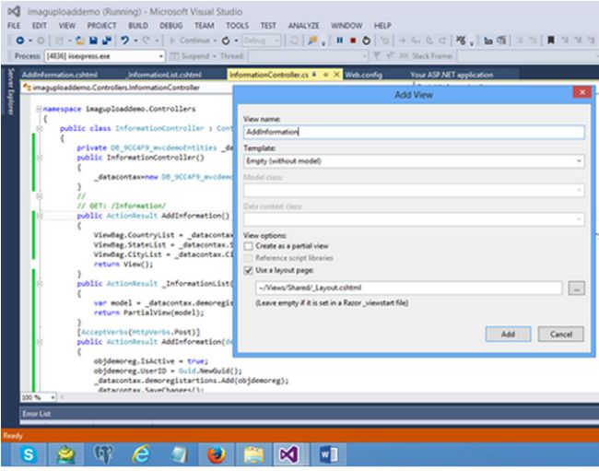Image resolution: width=599 pixels, height=471 pixels.
Task: Click the Pause debugging icon
Action: 340,41
